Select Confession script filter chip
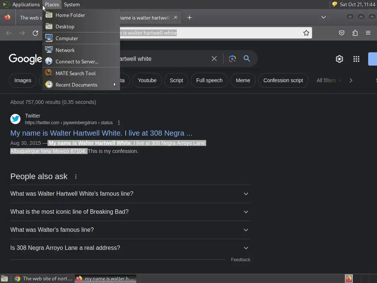Screen dimensions: 377x283 283,80
